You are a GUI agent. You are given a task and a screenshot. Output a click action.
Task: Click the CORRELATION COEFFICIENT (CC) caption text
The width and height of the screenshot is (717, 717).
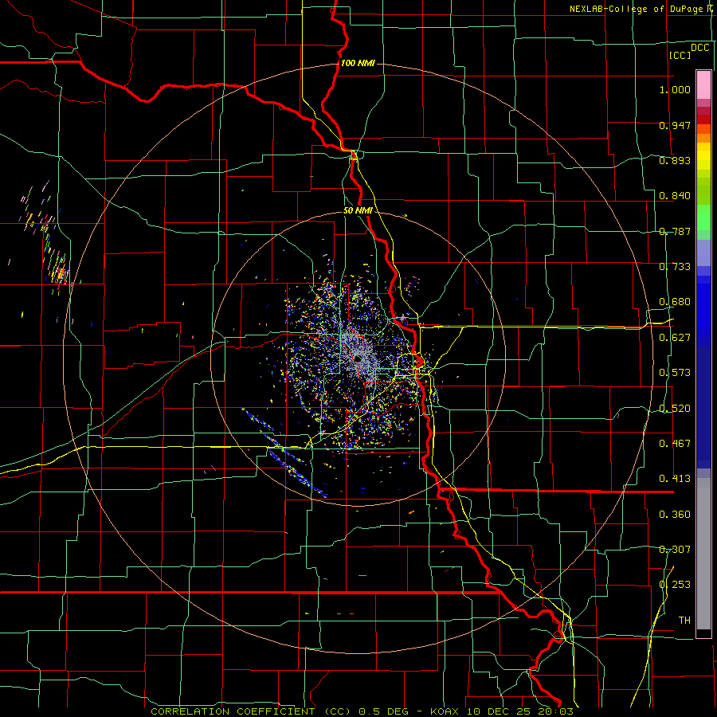point(251,711)
